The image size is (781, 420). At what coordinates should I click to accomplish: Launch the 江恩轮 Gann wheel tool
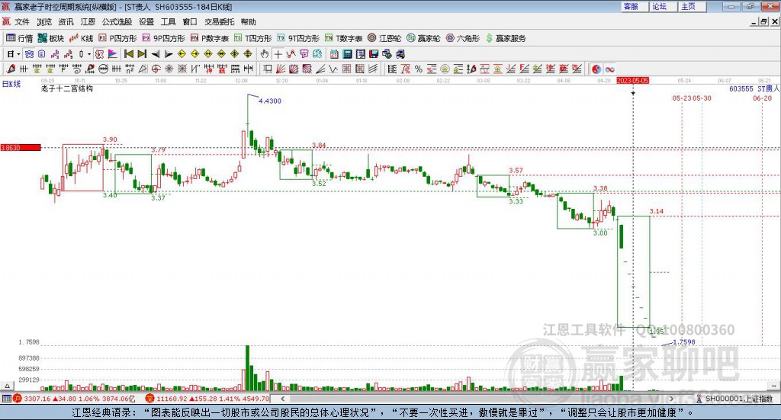(384, 38)
